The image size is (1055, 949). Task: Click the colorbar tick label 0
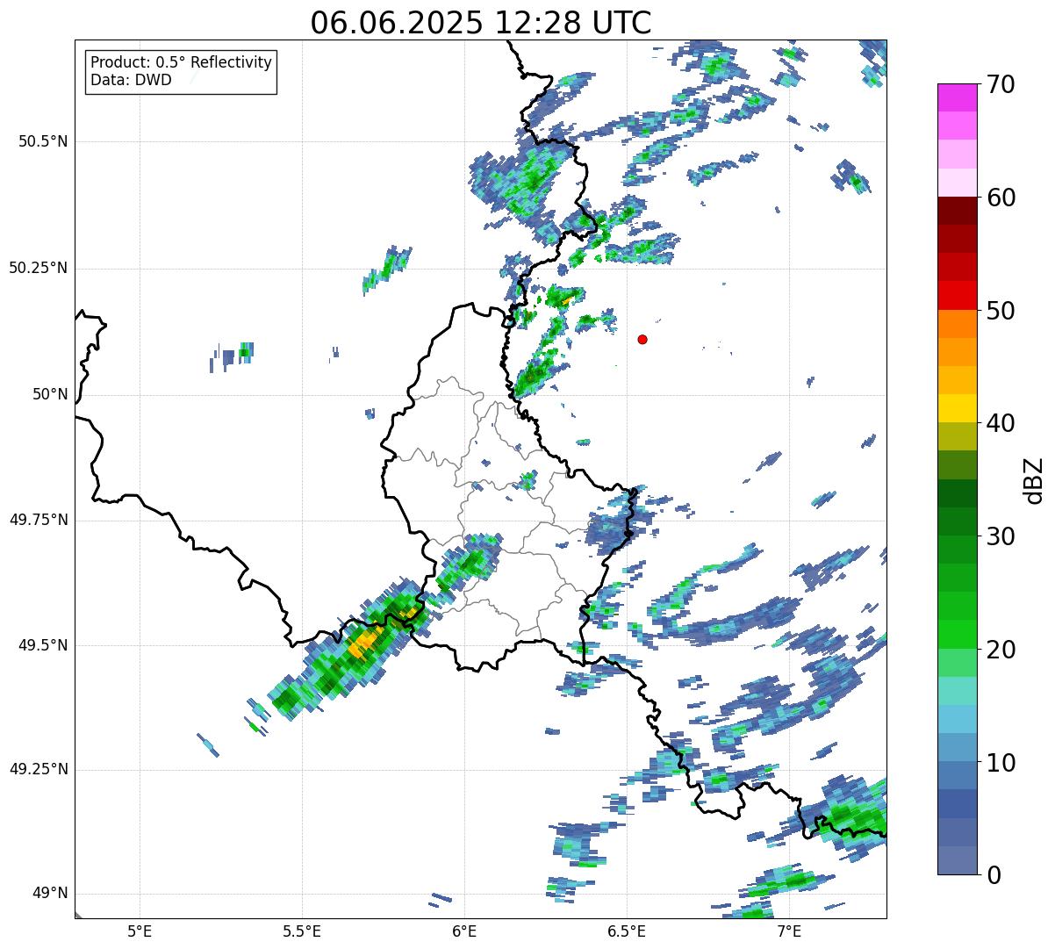coord(993,875)
